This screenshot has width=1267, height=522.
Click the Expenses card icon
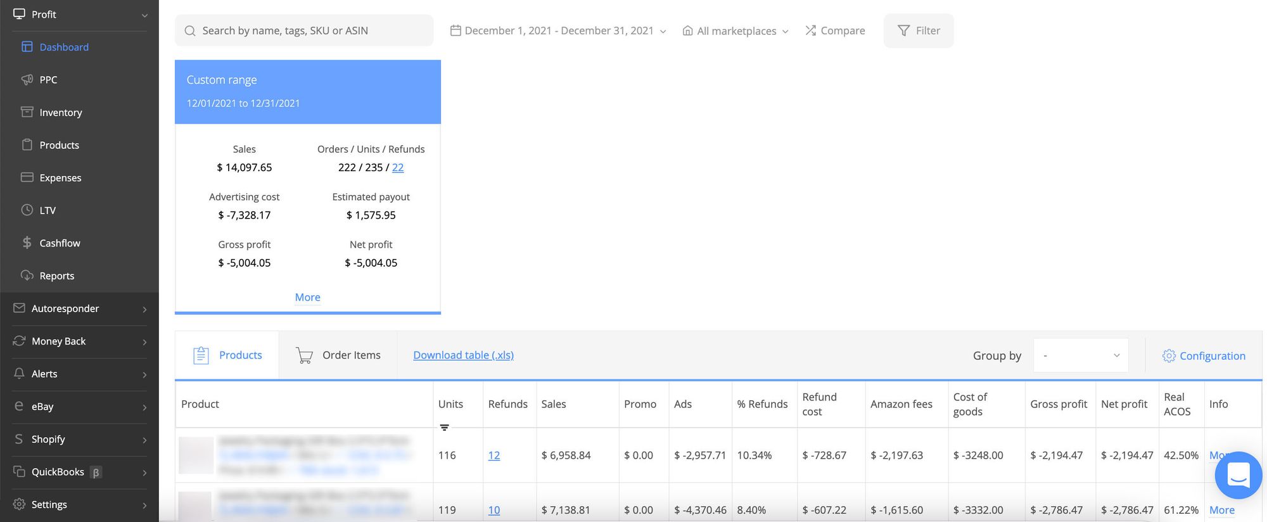pyautogui.click(x=27, y=177)
